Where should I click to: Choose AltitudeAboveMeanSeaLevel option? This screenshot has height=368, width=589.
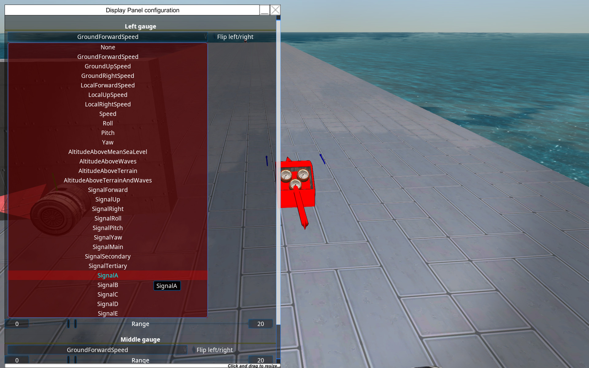pos(108,152)
